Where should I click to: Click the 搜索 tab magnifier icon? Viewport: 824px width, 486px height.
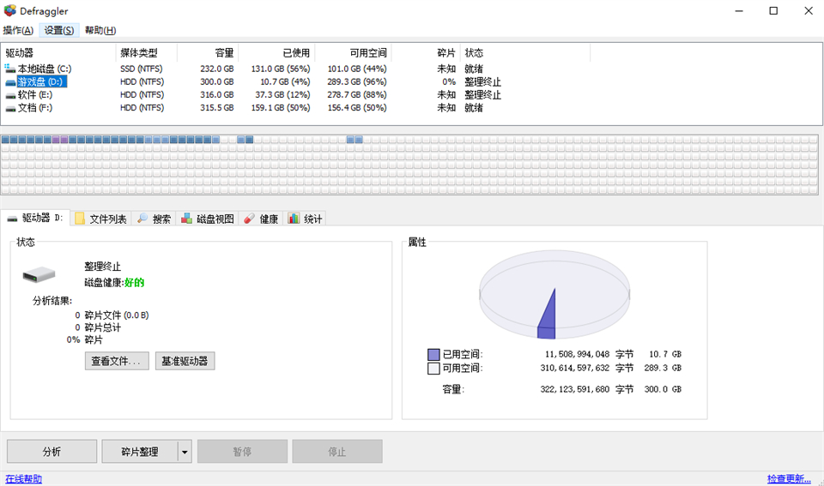142,219
